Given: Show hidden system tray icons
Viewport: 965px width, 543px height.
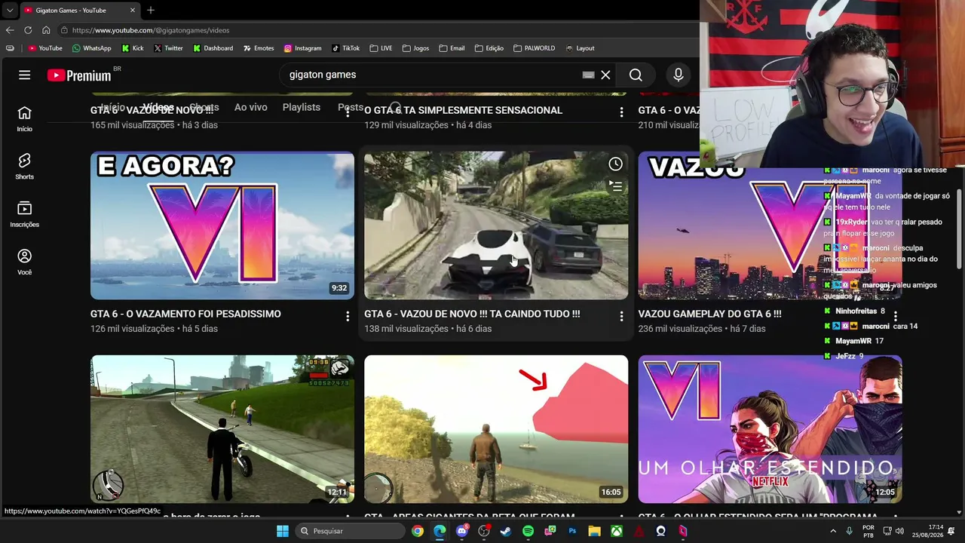Looking at the screenshot, I should (833, 531).
